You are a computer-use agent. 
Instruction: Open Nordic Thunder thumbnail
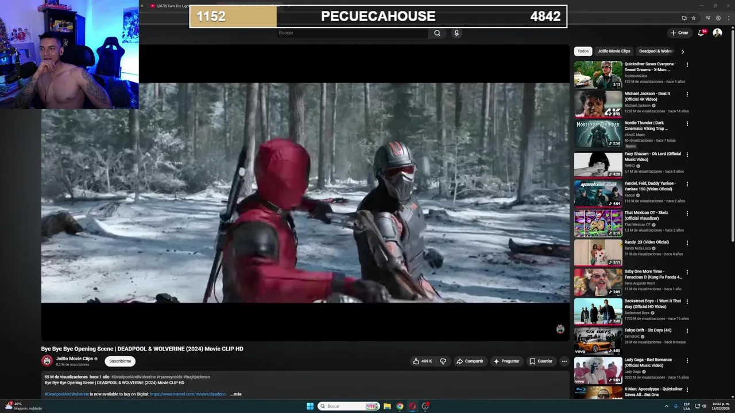pyautogui.click(x=598, y=133)
